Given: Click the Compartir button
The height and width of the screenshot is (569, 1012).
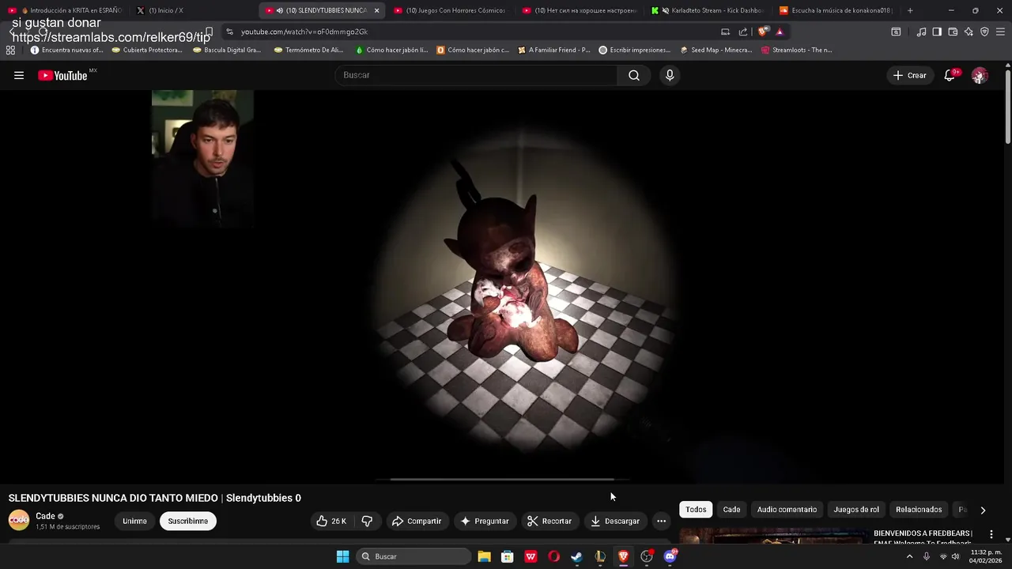Looking at the screenshot, I should point(417,521).
